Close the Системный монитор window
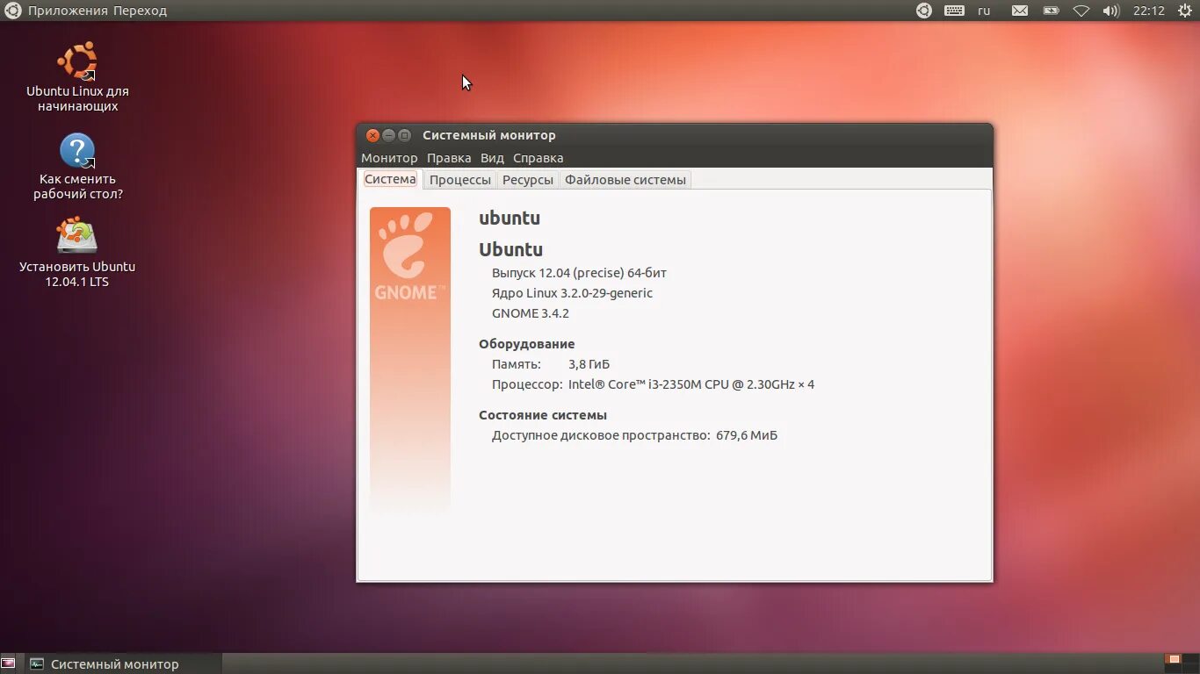The height and width of the screenshot is (674, 1200). (372, 135)
